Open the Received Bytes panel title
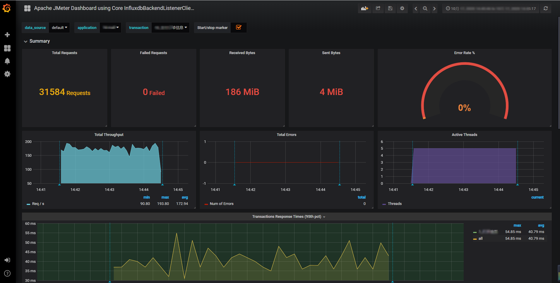This screenshot has width=560, height=283. coord(242,53)
